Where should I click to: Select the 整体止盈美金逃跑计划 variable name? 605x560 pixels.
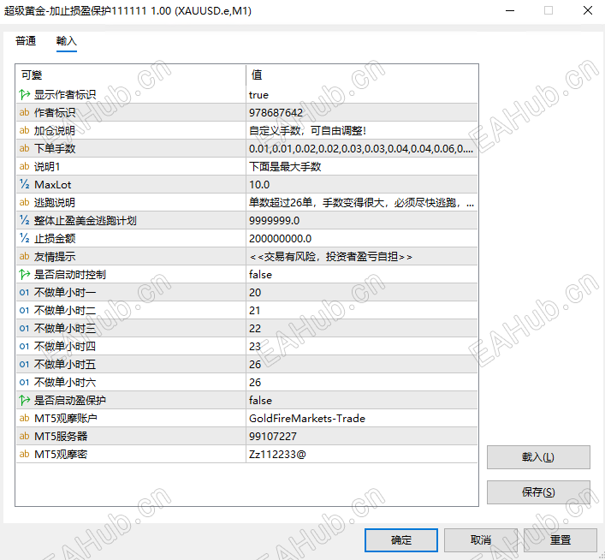click(x=86, y=221)
